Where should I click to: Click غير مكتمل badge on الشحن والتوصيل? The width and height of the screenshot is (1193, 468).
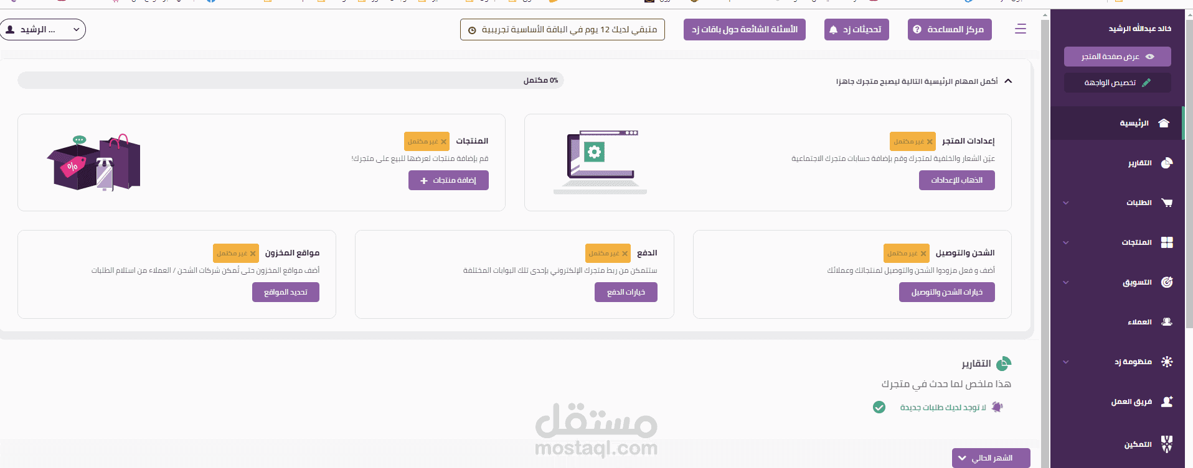907,254
